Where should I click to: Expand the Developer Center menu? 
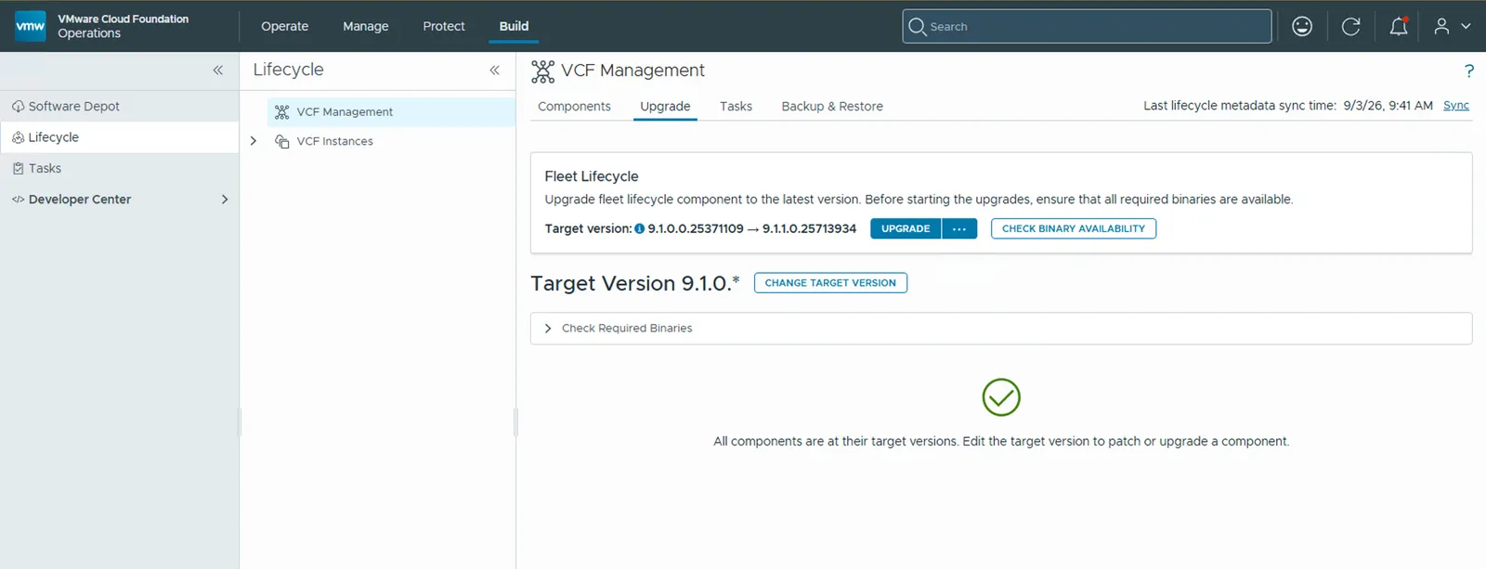(224, 200)
